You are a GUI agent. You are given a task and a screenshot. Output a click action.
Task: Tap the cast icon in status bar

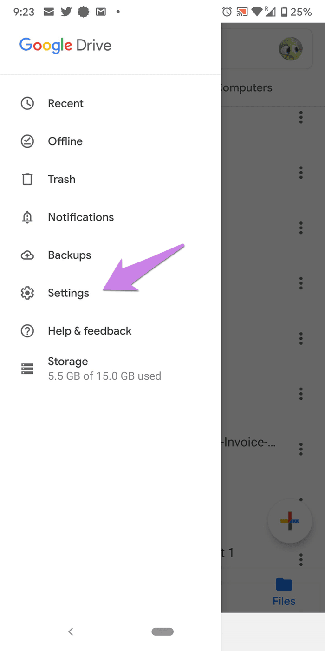pos(242,12)
